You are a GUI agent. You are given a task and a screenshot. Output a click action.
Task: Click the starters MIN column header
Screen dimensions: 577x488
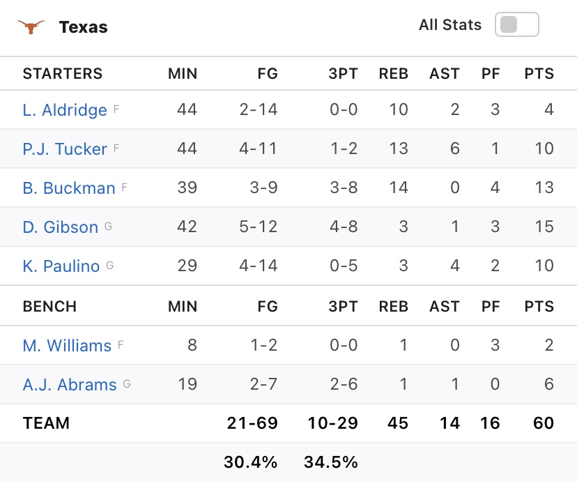(183, 74)
